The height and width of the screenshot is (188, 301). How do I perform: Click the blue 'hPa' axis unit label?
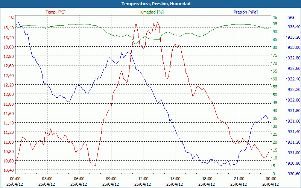click(x=291, y=17)
